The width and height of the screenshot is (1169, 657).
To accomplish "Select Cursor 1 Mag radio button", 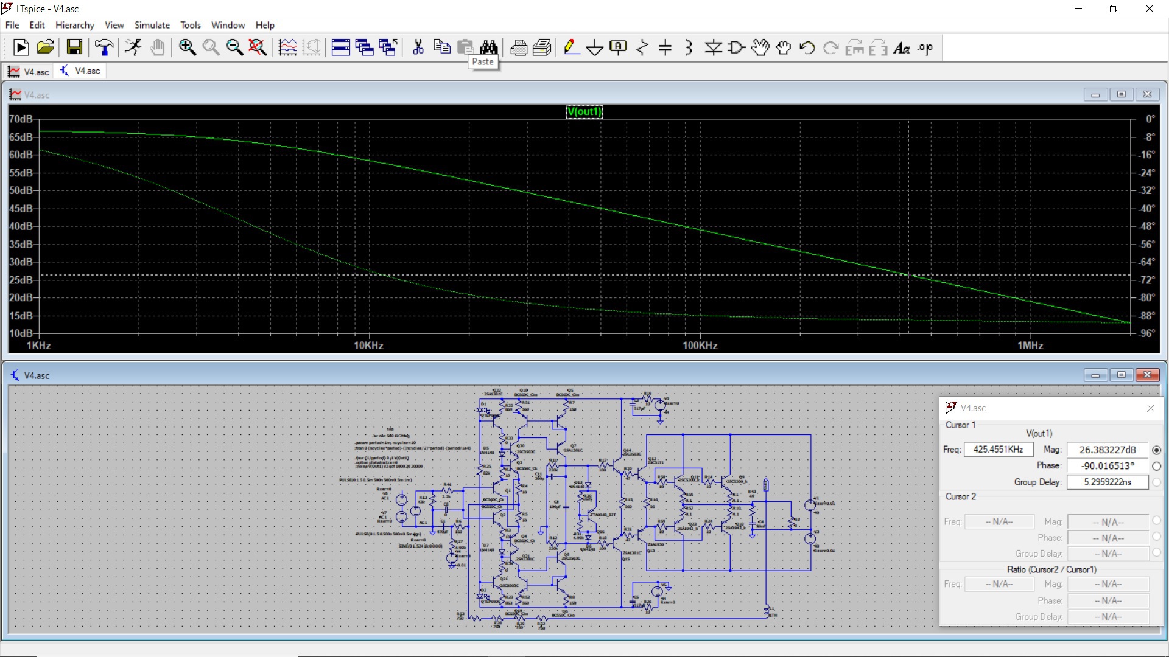I will point(1156,450).
